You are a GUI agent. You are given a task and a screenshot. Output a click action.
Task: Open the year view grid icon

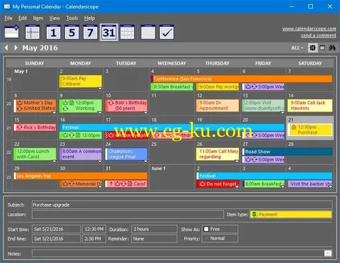(127, 33)
